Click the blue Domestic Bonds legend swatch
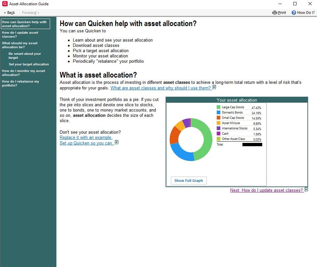317x267 pixels. [x=218, y=112]
